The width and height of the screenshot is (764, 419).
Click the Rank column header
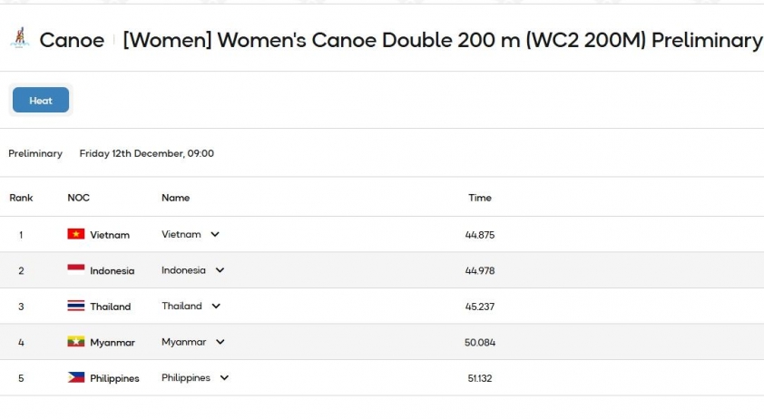pos(21,198)
